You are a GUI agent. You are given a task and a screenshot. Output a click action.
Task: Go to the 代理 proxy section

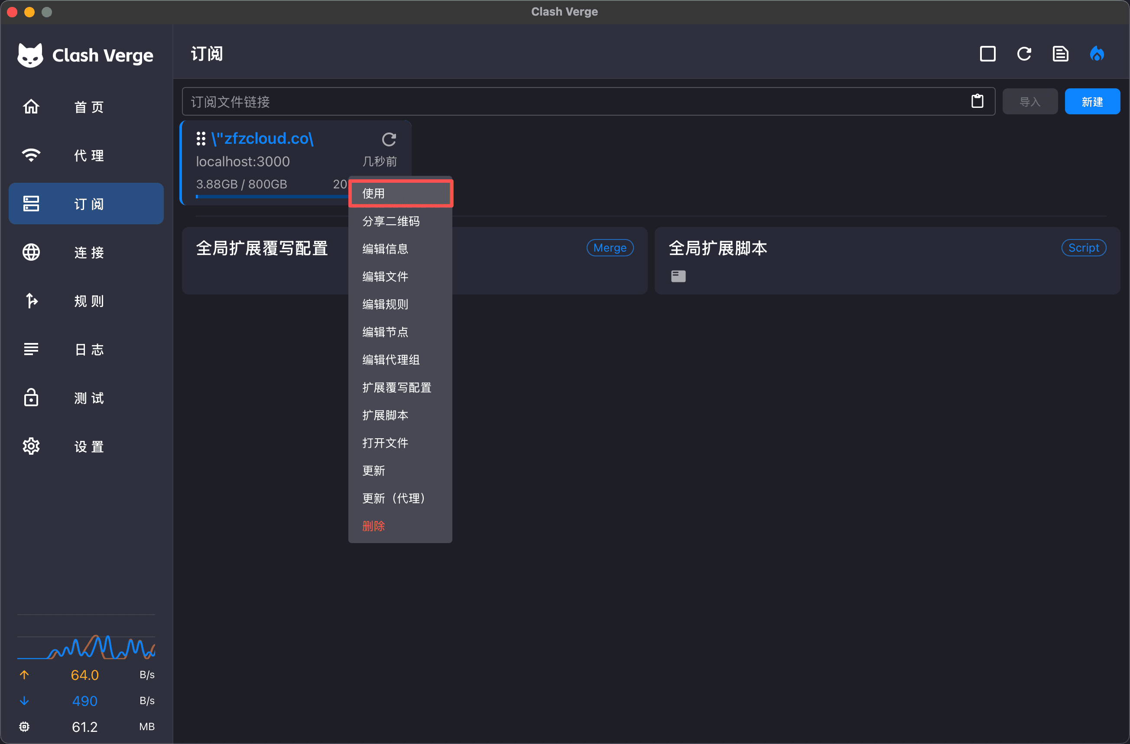[86, 155]
